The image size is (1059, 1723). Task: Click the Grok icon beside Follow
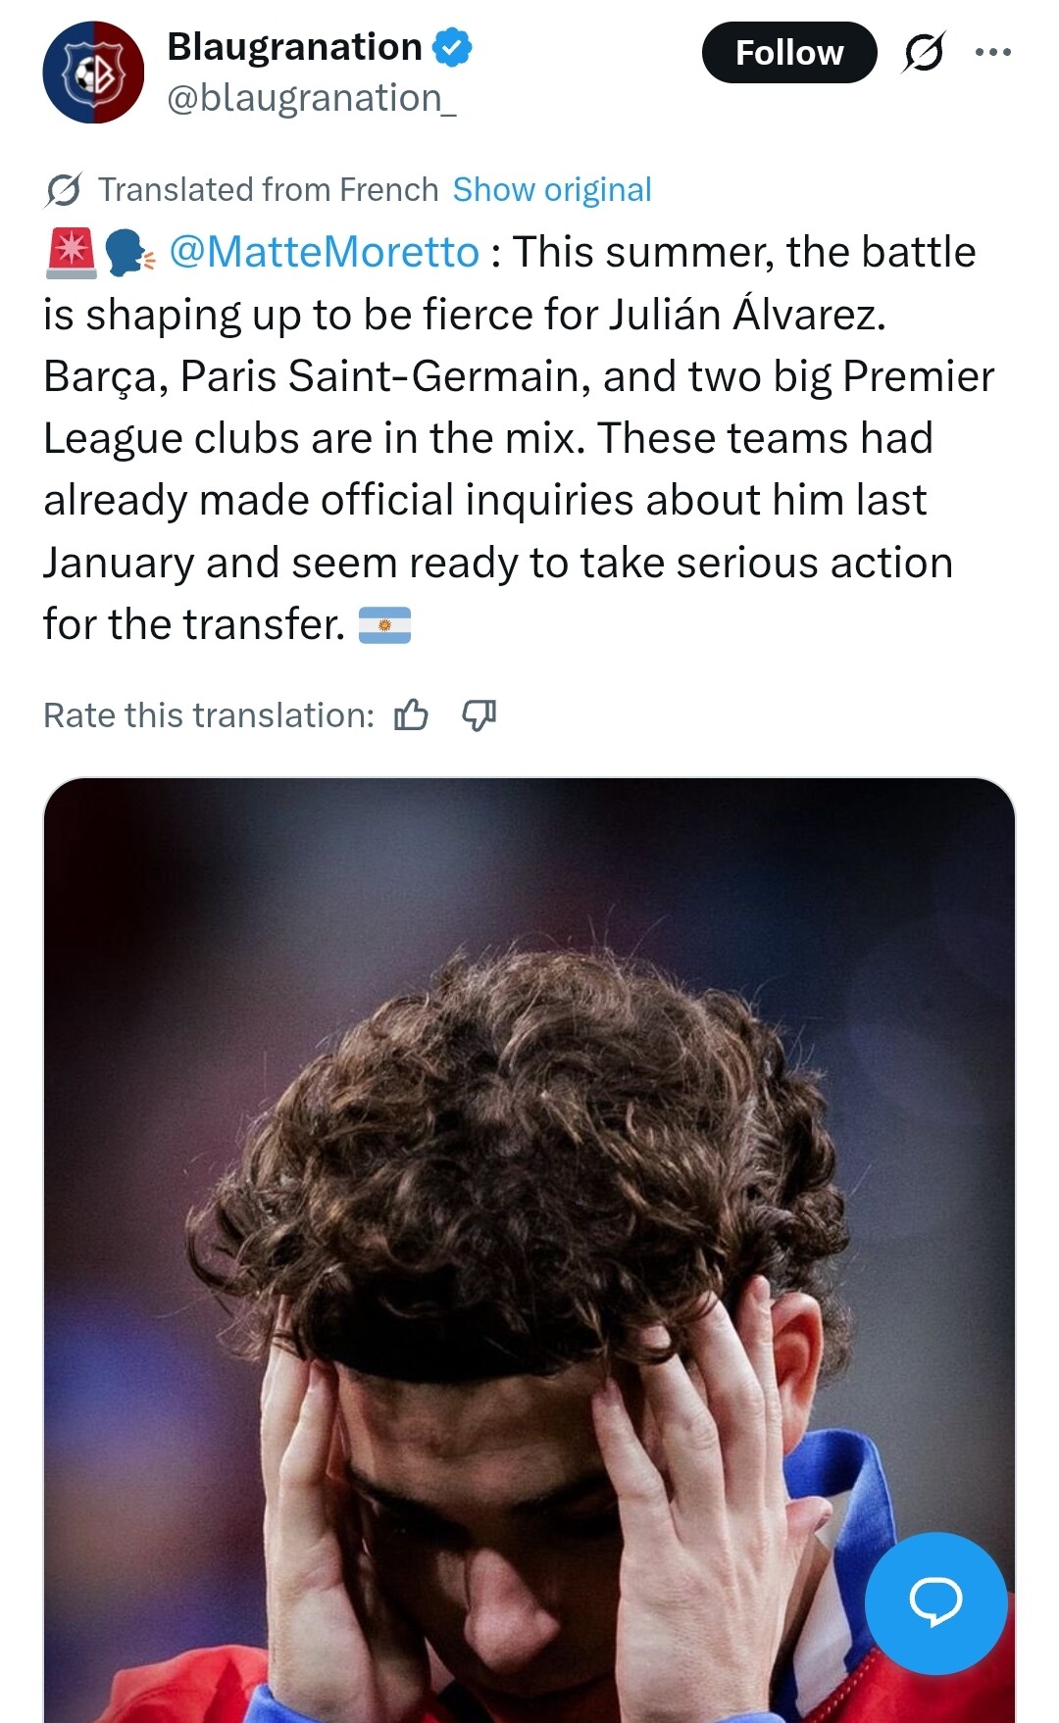[924, 53]
